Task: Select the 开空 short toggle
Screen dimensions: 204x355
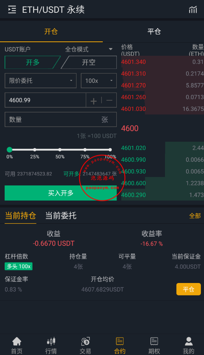Action: tap(88, 62)
